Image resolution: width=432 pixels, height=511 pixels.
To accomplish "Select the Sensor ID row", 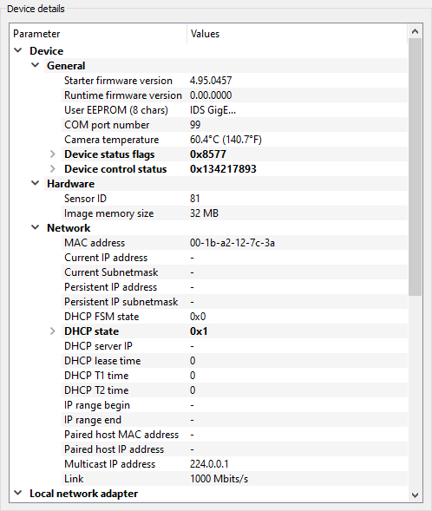I will tap(234, 199).
